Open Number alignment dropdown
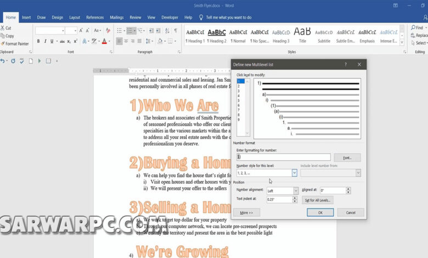 click(296, 190)
